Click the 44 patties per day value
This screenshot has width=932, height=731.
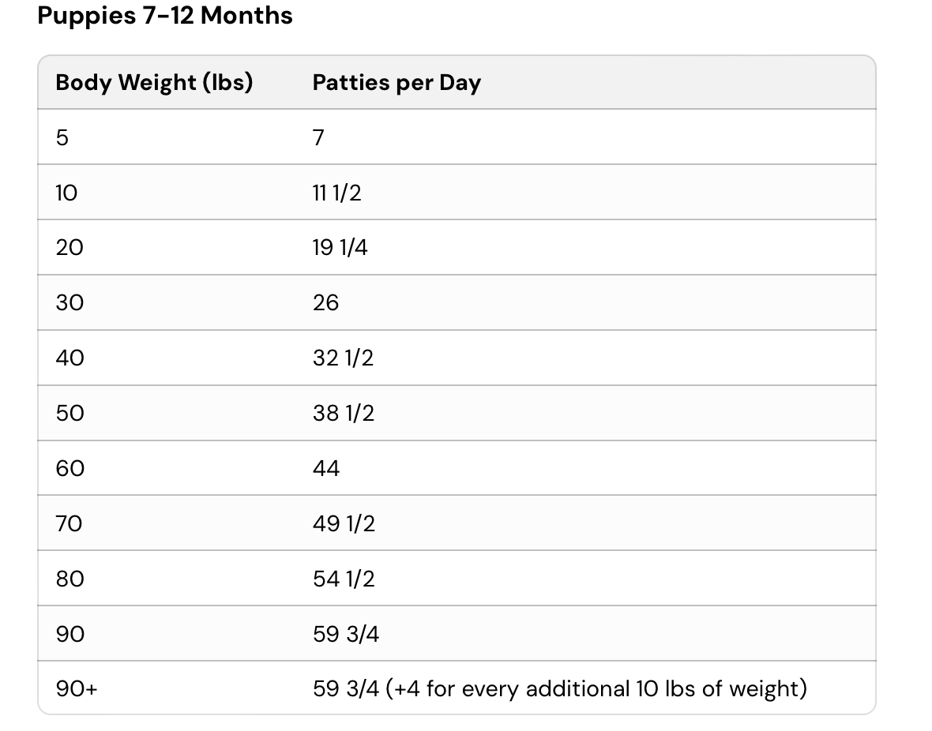[326, 469]
